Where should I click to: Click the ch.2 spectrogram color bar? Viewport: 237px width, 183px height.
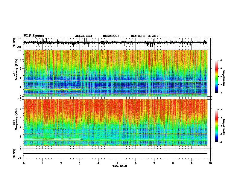pyautogui.click(x=216, y=126)
